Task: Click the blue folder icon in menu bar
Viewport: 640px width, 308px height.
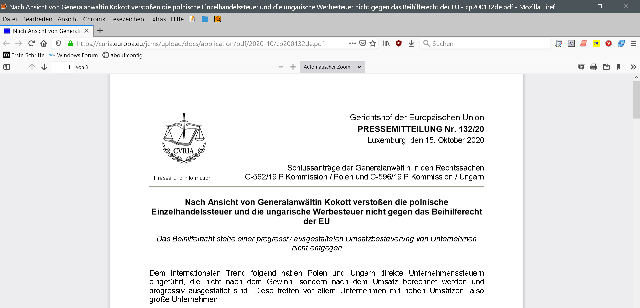Action: [x=205, y=19]
